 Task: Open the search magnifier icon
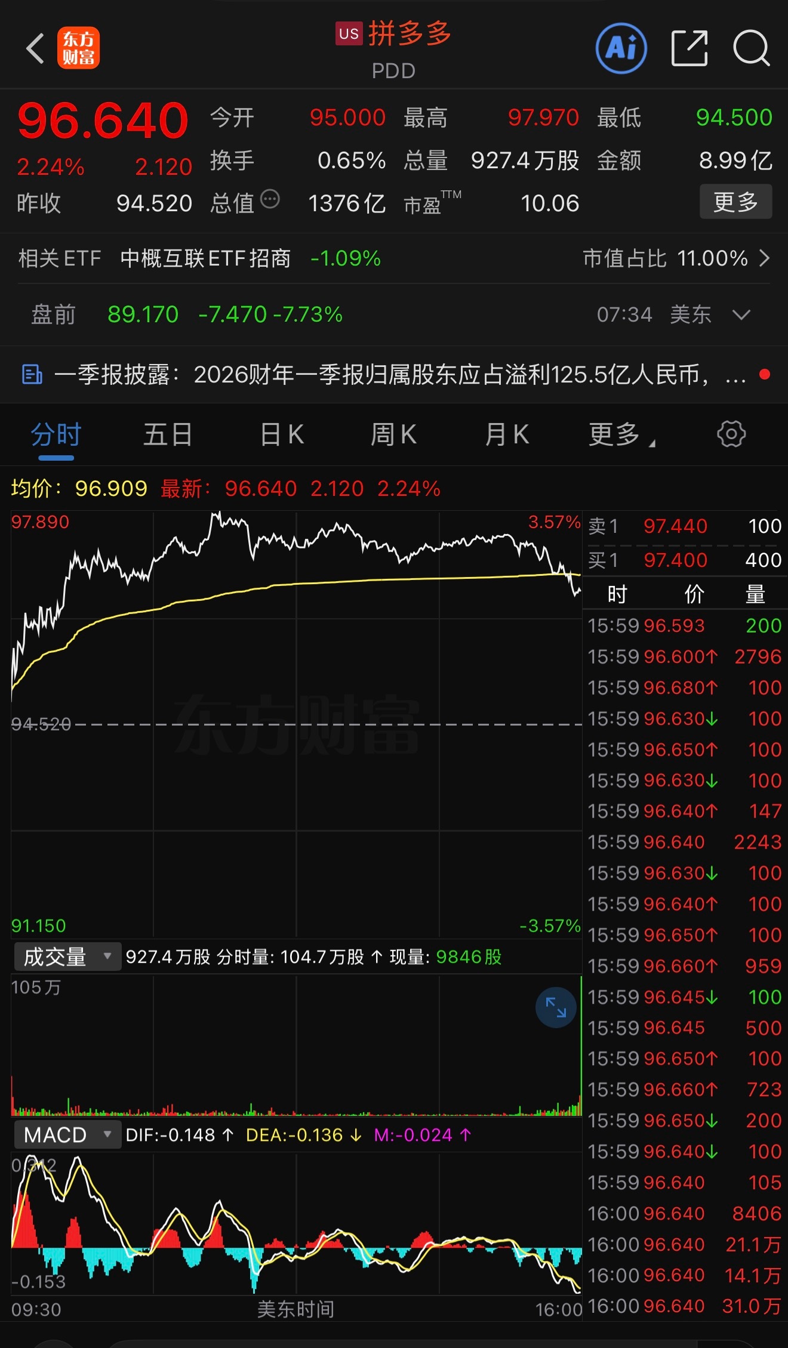pos(751,48)
